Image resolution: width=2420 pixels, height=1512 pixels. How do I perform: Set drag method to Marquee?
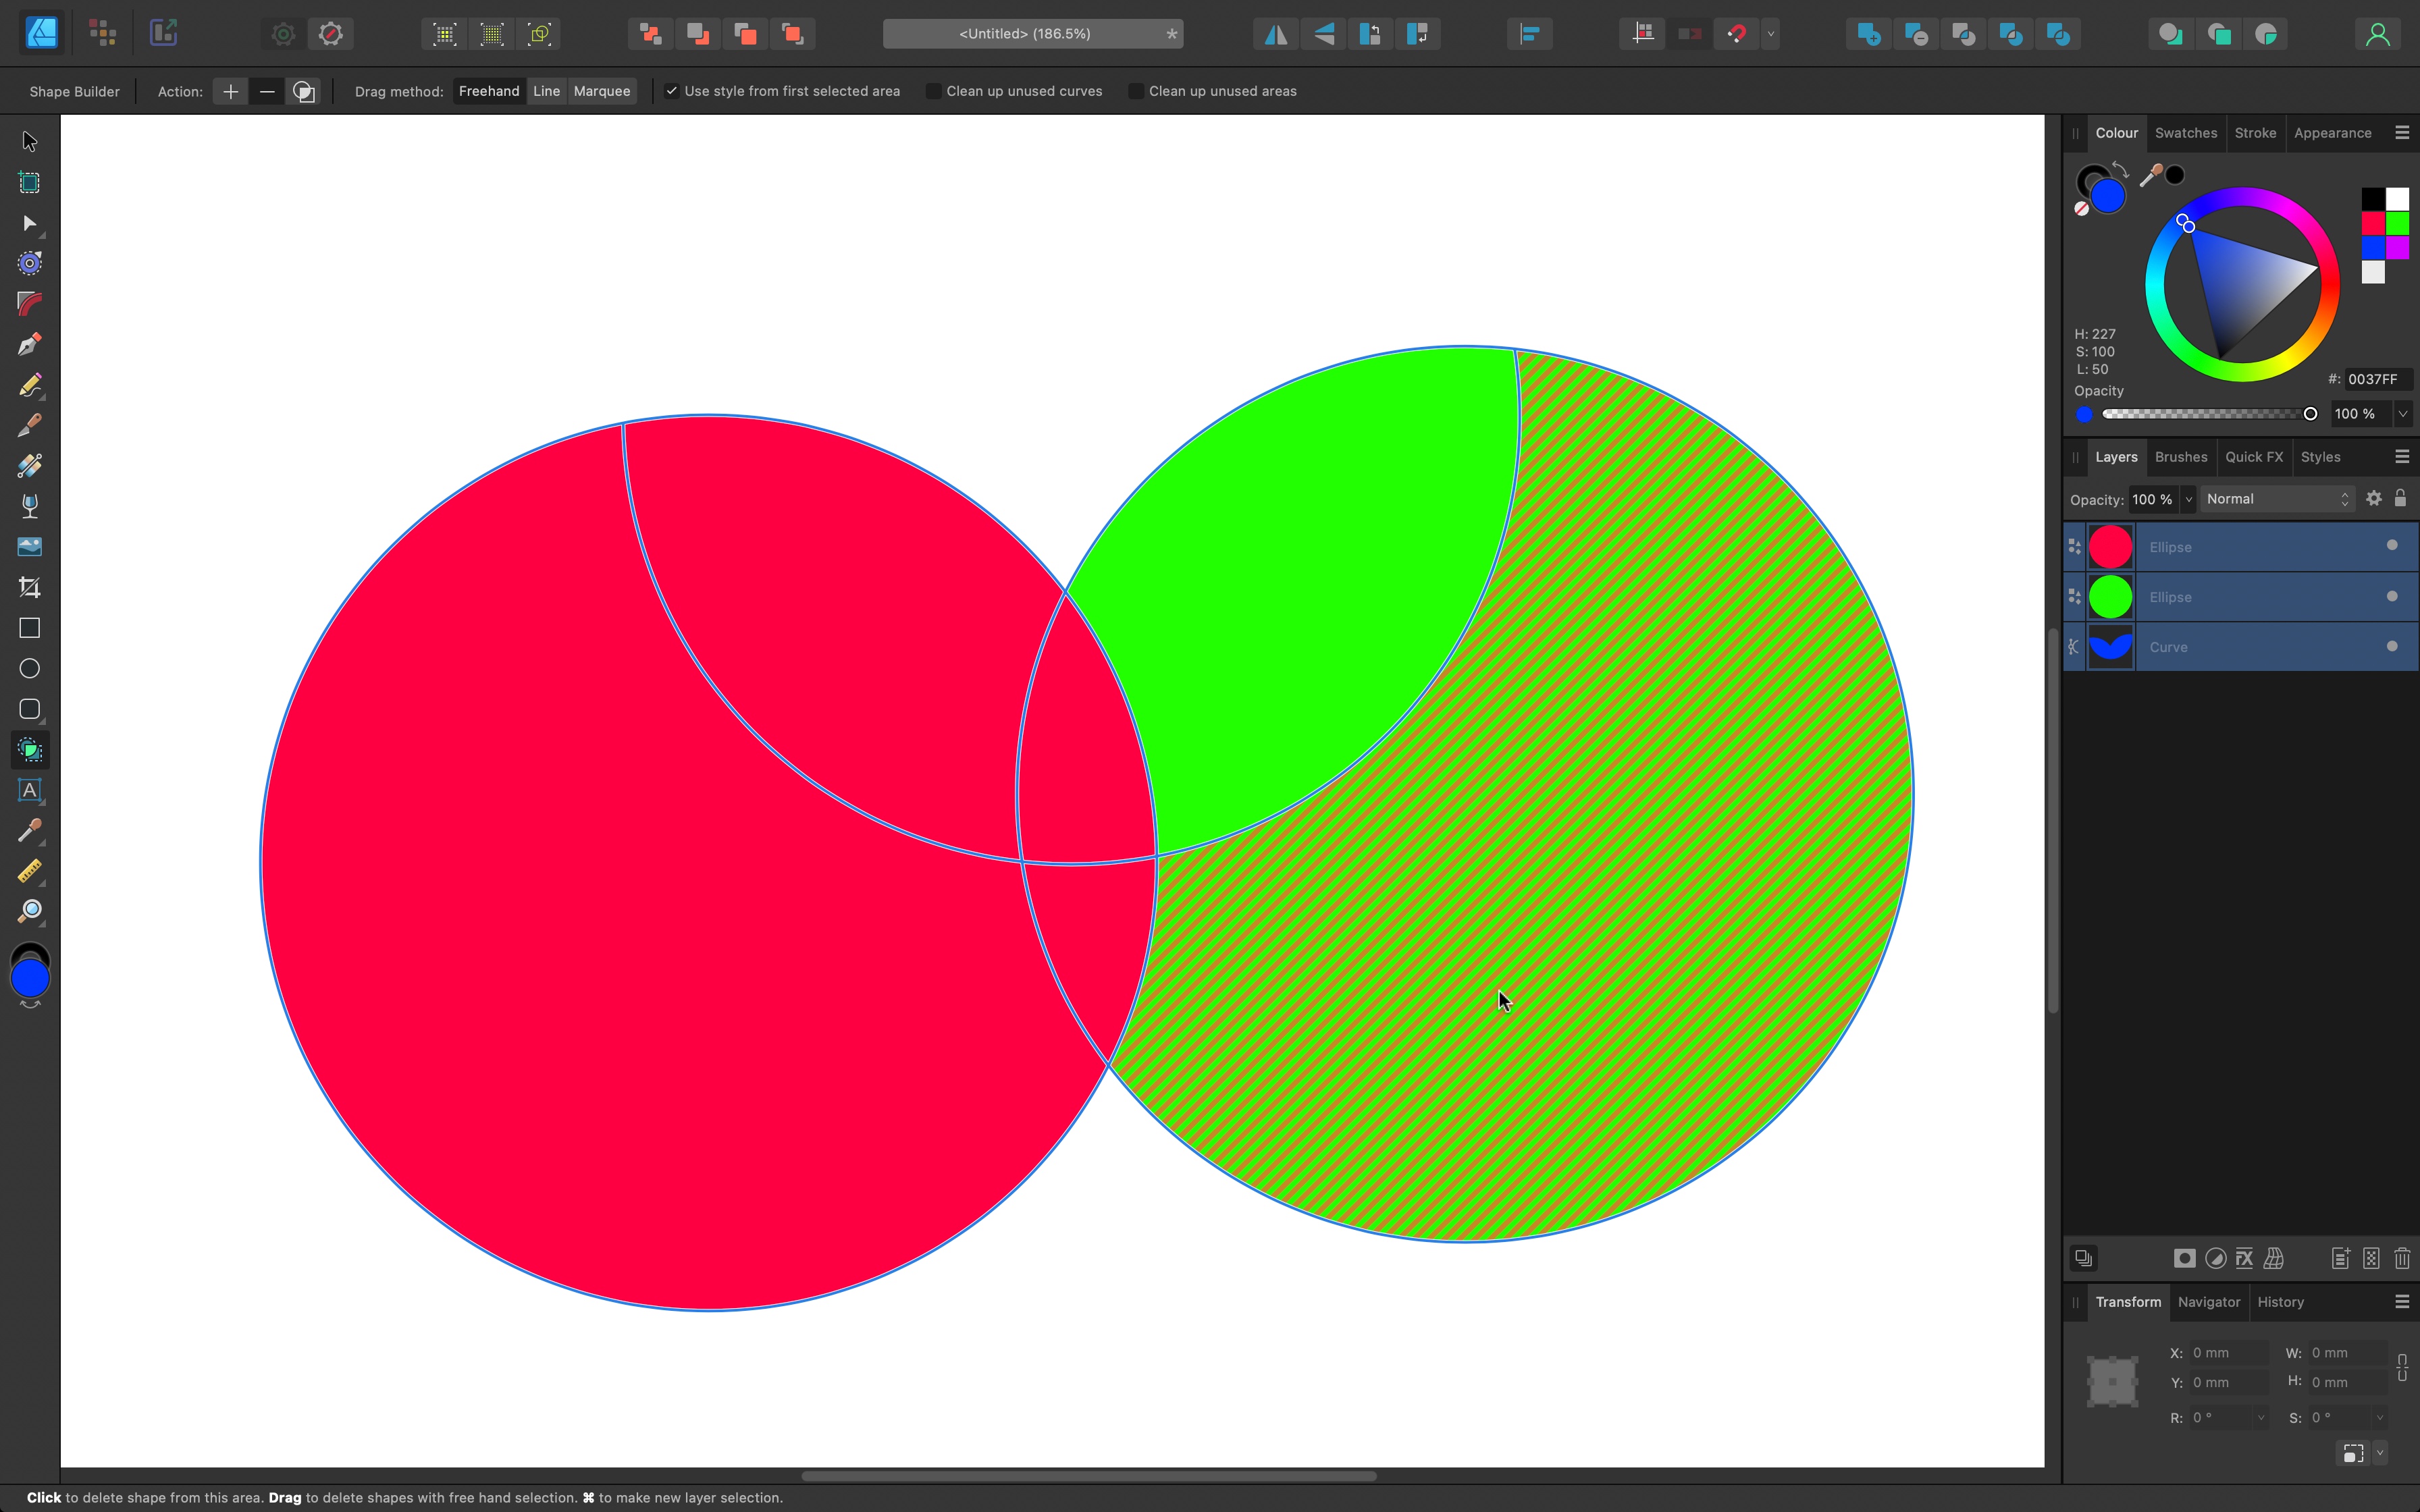[602, 91]
